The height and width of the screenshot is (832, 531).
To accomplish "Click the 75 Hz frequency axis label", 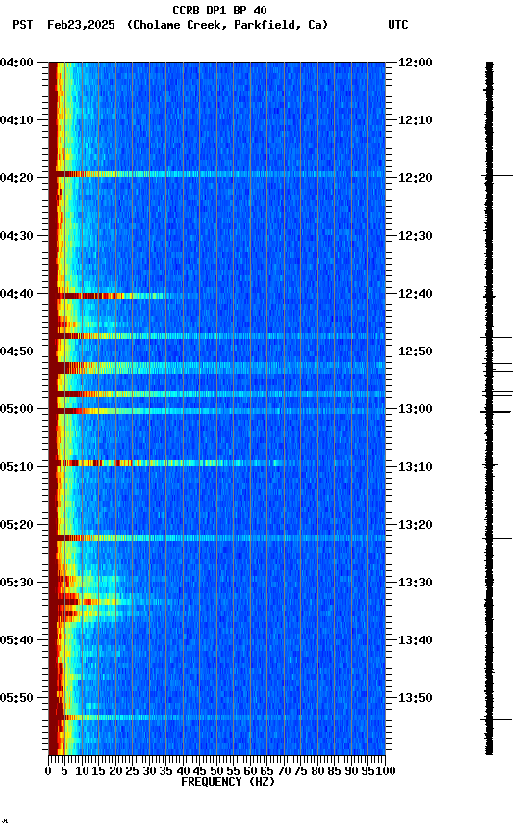I will pos(300,772).
